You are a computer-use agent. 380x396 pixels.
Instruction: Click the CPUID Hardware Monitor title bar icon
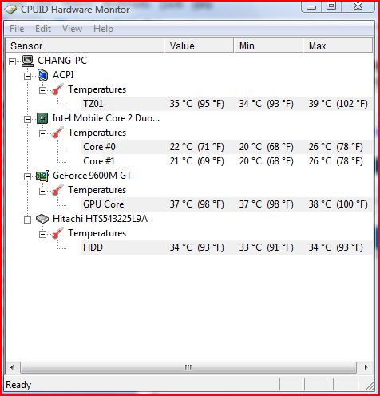10,9
